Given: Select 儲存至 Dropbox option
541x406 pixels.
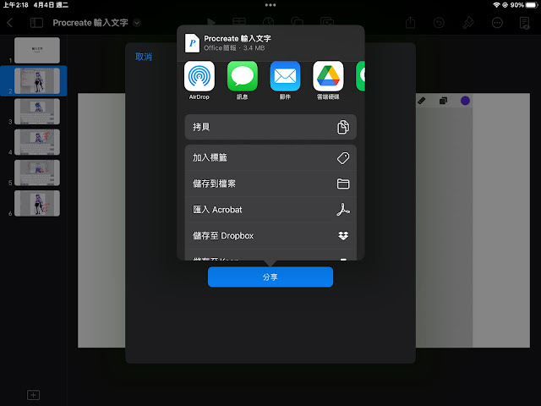Looking at the screenshot, I should click(270, 236).
